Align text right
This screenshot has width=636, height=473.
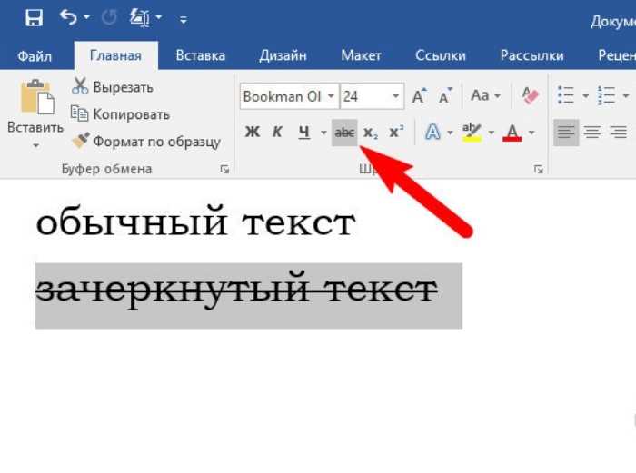tap(618, 133)
